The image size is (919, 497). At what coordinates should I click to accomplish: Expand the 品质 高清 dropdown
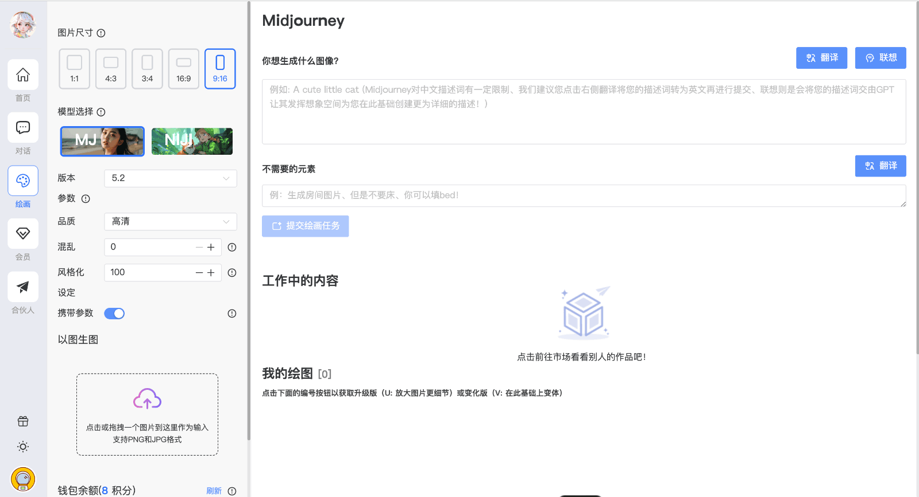(x=171, y=222)
